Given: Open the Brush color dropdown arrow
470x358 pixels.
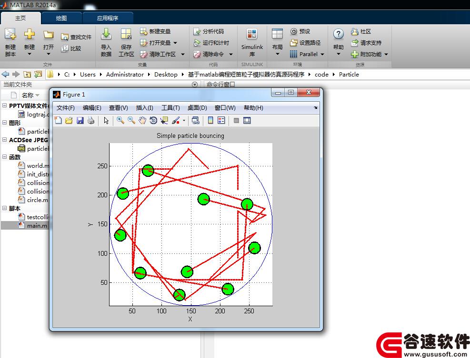Looking at the screenshot, I should (184, 121).
